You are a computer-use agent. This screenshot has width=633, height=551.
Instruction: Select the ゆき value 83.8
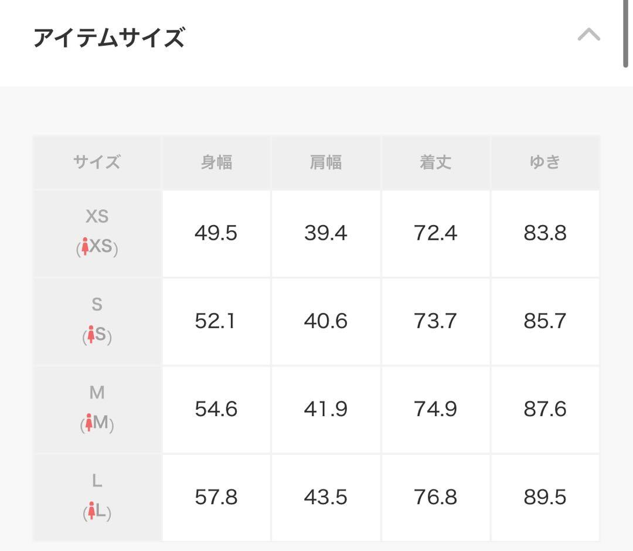coord(545,232)
